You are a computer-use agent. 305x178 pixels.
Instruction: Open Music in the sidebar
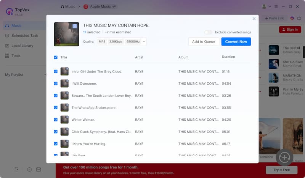coord(24,25)
